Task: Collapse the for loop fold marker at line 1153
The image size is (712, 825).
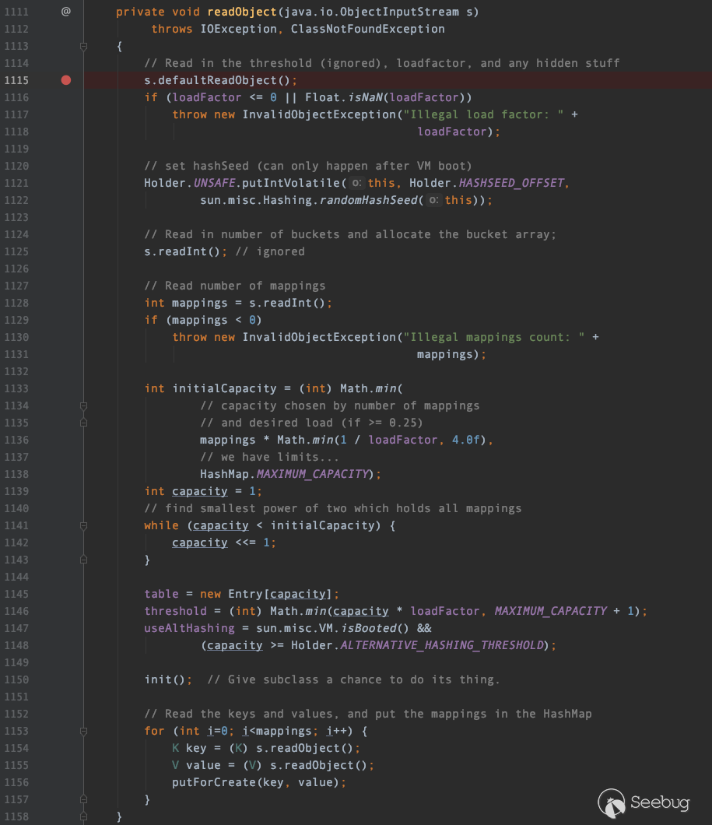Action: click(83, 731)
